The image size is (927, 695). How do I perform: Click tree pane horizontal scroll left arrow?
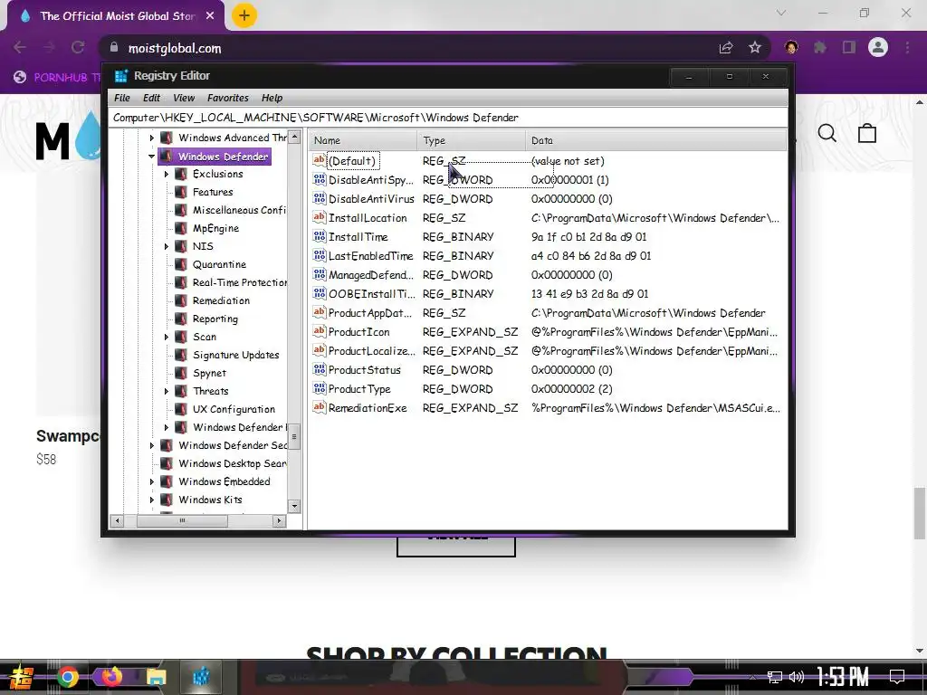[117, 520]
